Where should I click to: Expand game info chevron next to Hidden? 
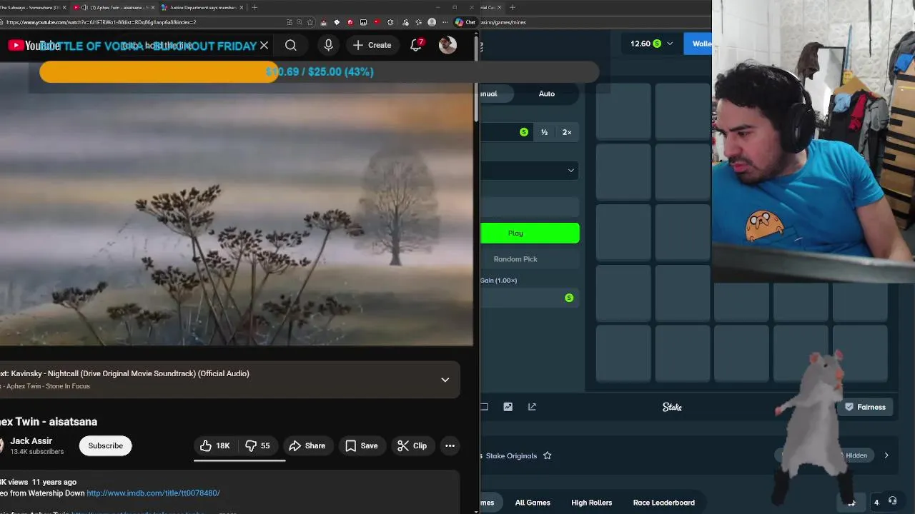(886, 455)
